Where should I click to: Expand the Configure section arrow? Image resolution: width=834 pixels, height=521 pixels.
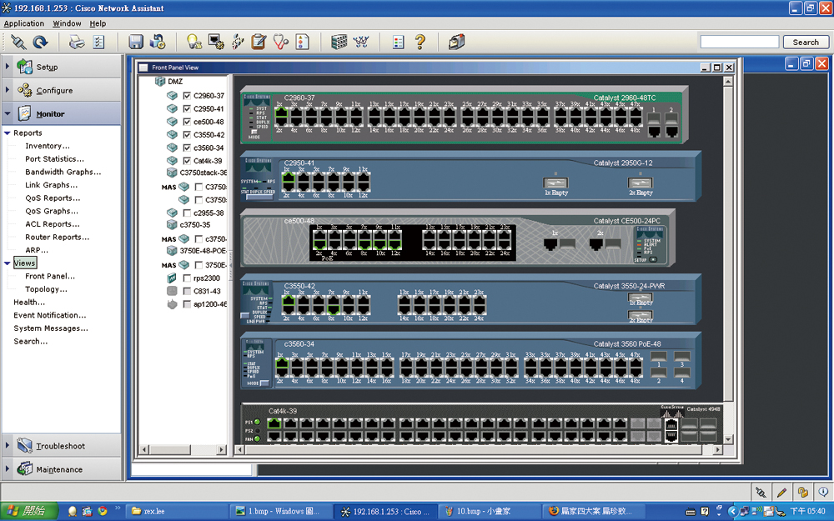click(x=8, y=90)
